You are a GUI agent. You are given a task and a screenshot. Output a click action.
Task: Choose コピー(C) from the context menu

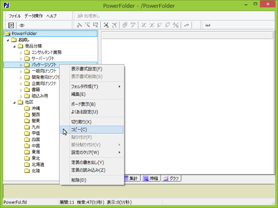coord(92,130)
